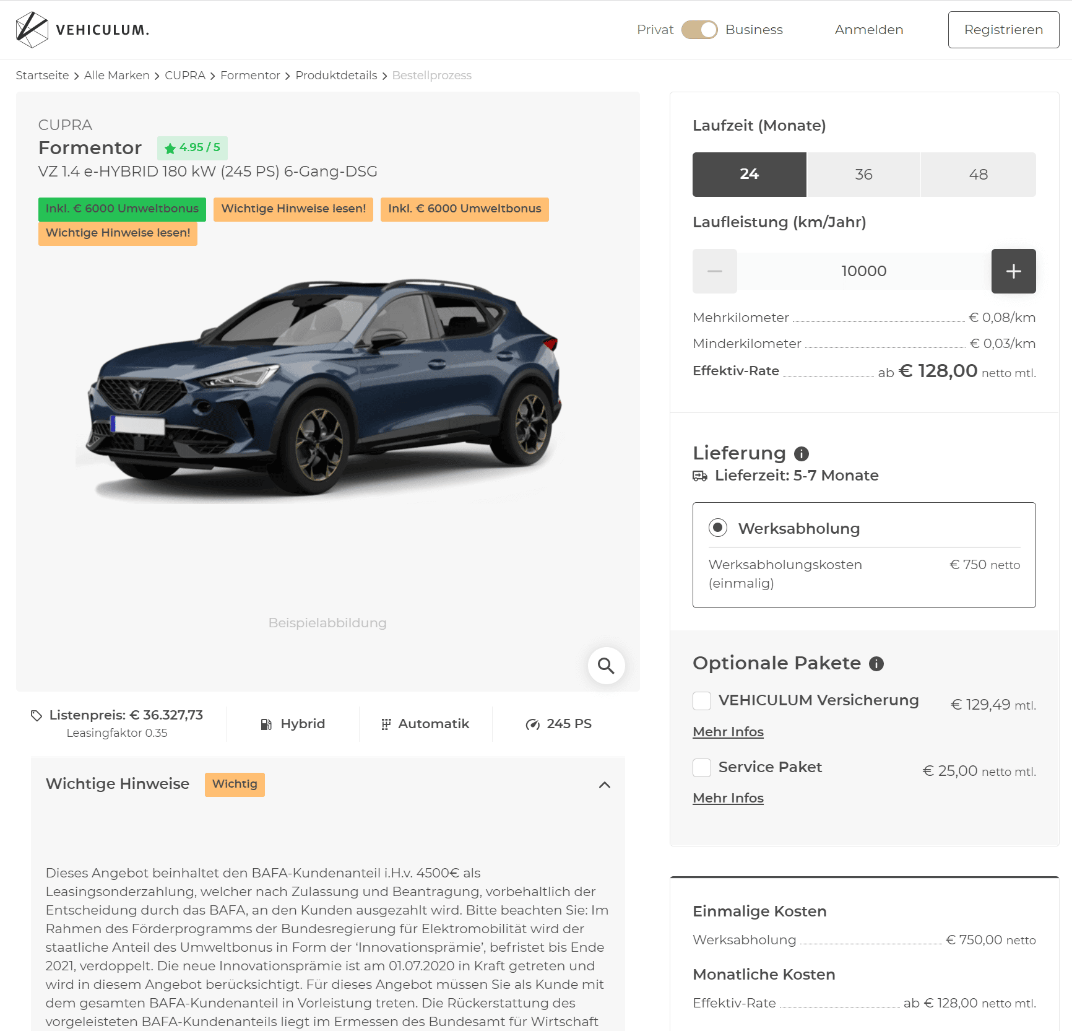
Task: Click the Vehiculum logo icon
Action: (x=32, y=30)
